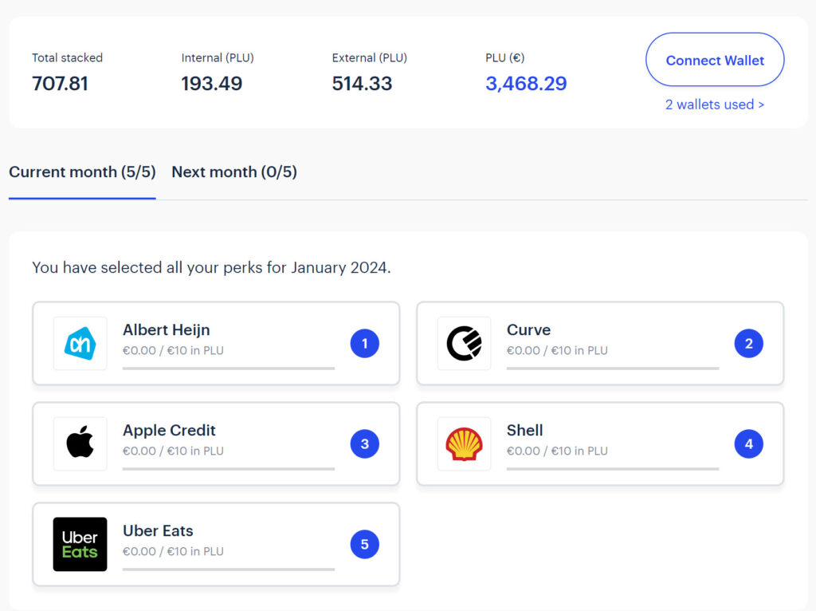Click the Albert Heijn logo icon

(80, 343)
